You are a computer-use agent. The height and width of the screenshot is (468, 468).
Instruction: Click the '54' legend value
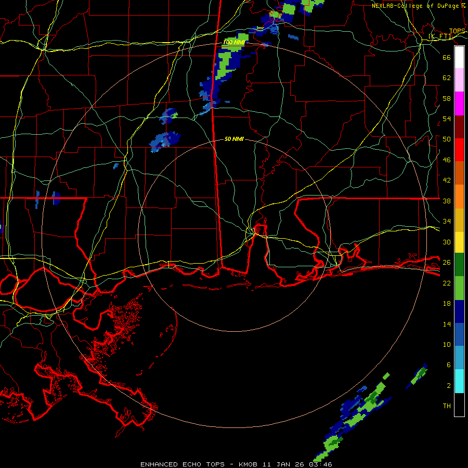click(447, 119)
